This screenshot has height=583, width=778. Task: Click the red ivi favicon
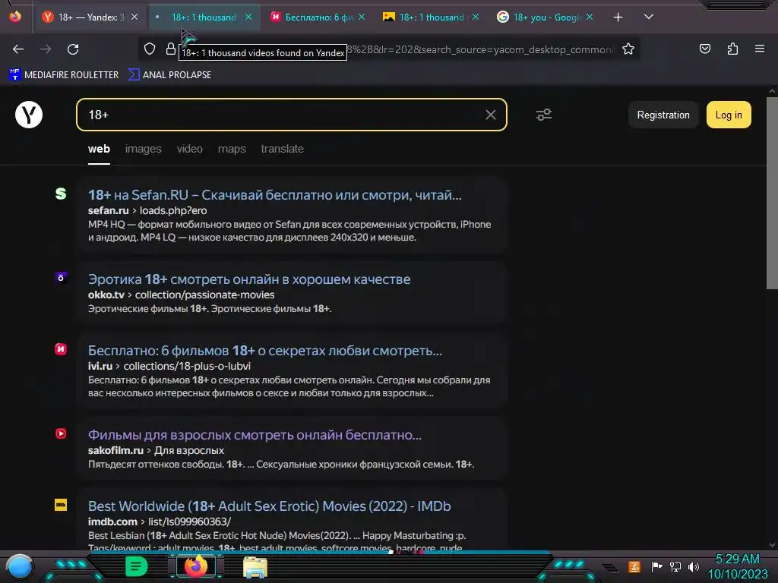61,349
